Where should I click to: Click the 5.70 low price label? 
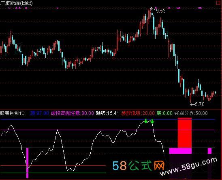200,104
